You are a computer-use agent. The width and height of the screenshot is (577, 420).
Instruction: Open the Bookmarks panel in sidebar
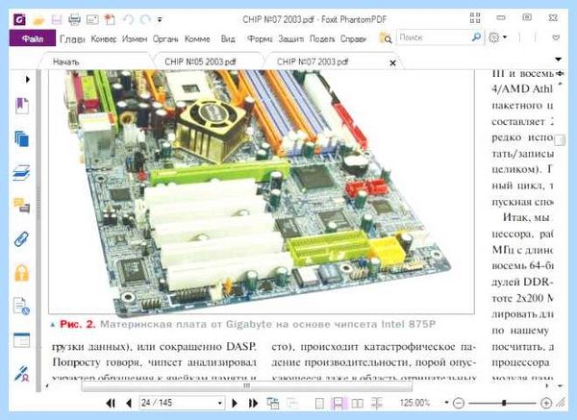pos(22,106)
